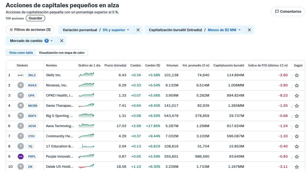Screen dimensions: 307x171
Task: Open the Comentarios feedback button
Action: (x=288, y=11)
